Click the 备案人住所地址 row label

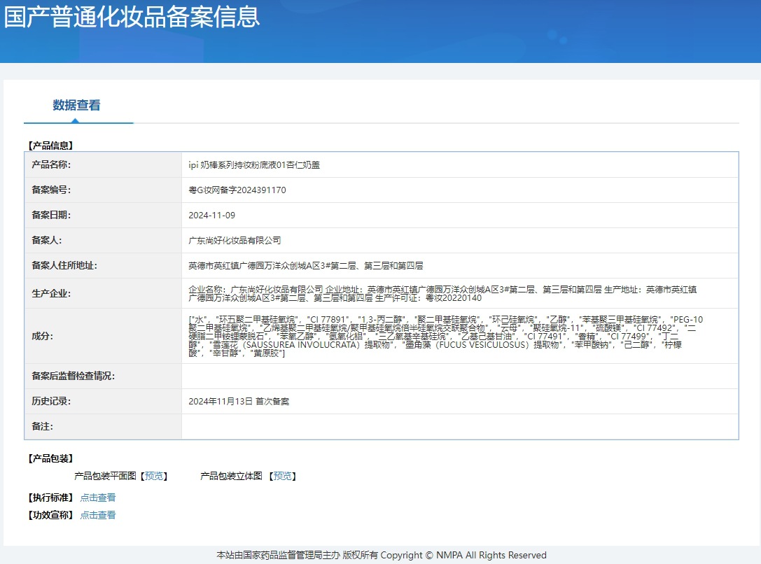(x=64, y=266)
